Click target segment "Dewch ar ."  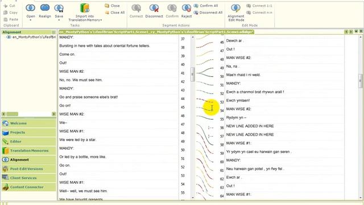click(235, 40)
